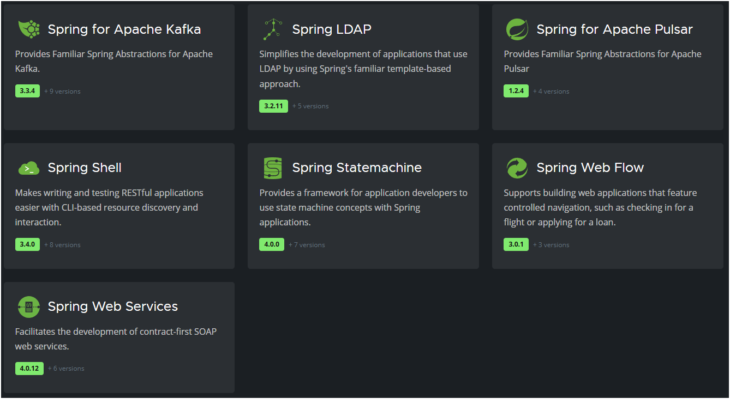730x399 pixels.
Task: Open the Spring for Apache Pulsar title
Action: (615, 29)
